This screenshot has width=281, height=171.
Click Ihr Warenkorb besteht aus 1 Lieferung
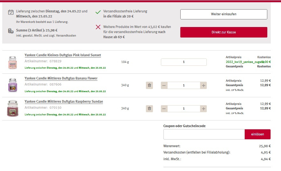42,22
